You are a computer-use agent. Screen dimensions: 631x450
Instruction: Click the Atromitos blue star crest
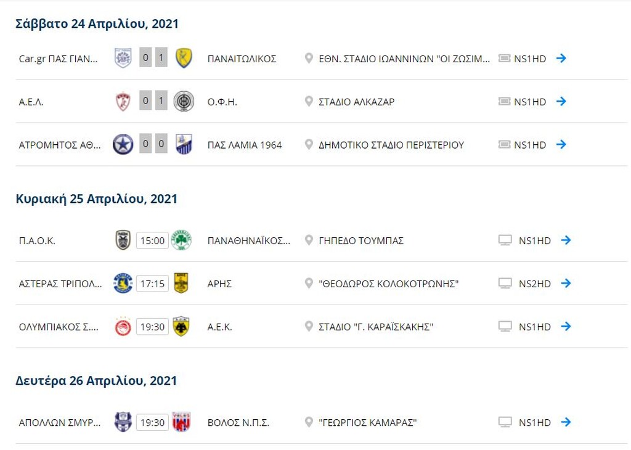123,144
